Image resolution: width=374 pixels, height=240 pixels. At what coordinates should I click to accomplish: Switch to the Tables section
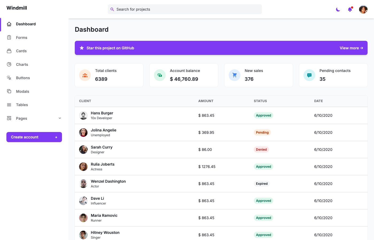22,105
